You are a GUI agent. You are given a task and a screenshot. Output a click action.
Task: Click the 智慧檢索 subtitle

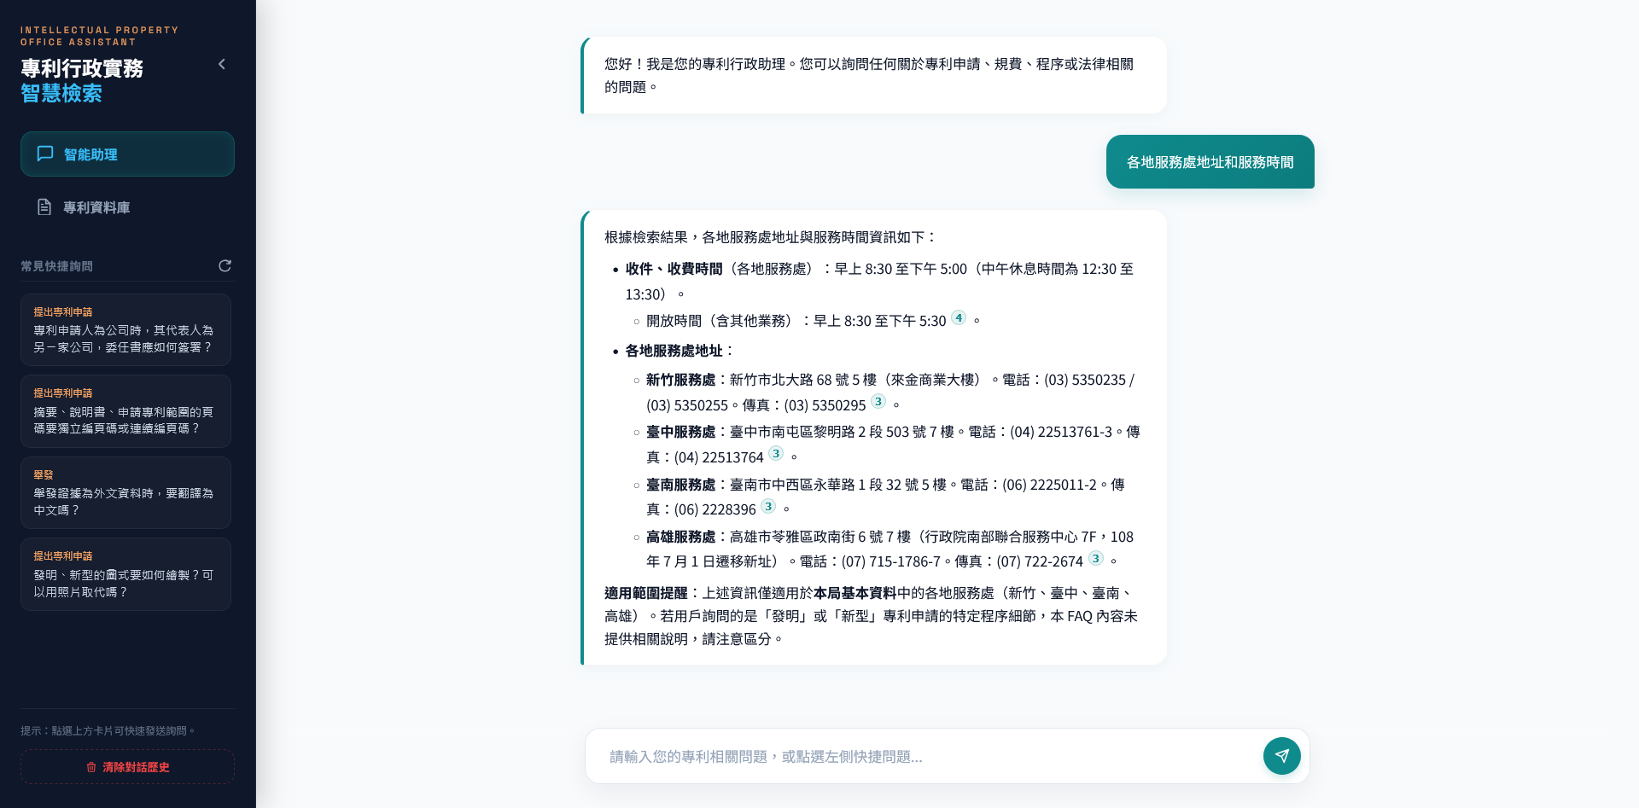point(61,93)
